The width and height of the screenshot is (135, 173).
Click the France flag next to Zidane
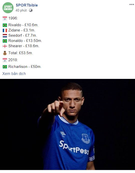coord(5,30)
